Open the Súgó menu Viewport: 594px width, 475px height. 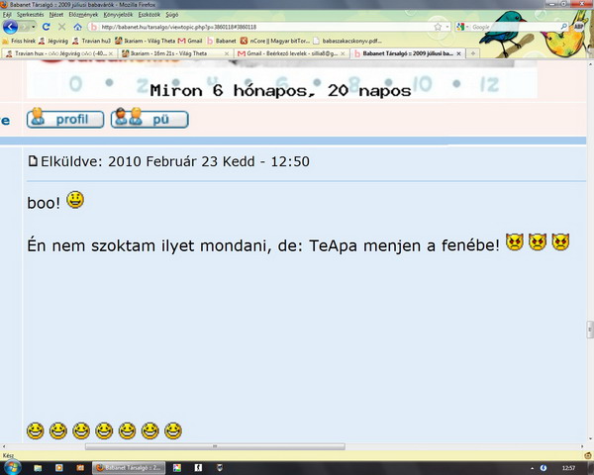tap(171, 15)
